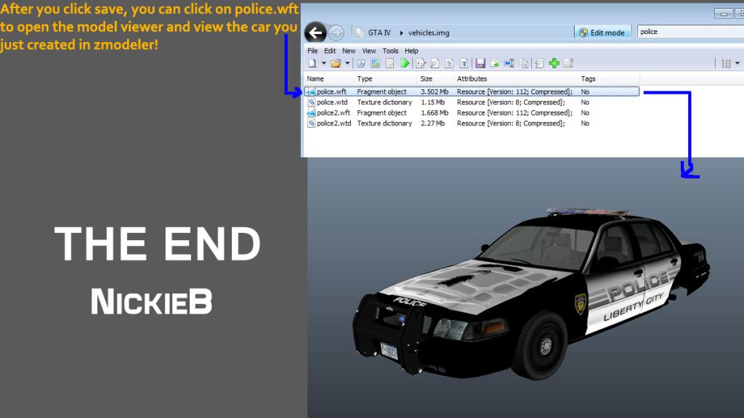744x418 pixels.
Task: Click the GTA IV breadcrumb segment
Action: [379, 33]
